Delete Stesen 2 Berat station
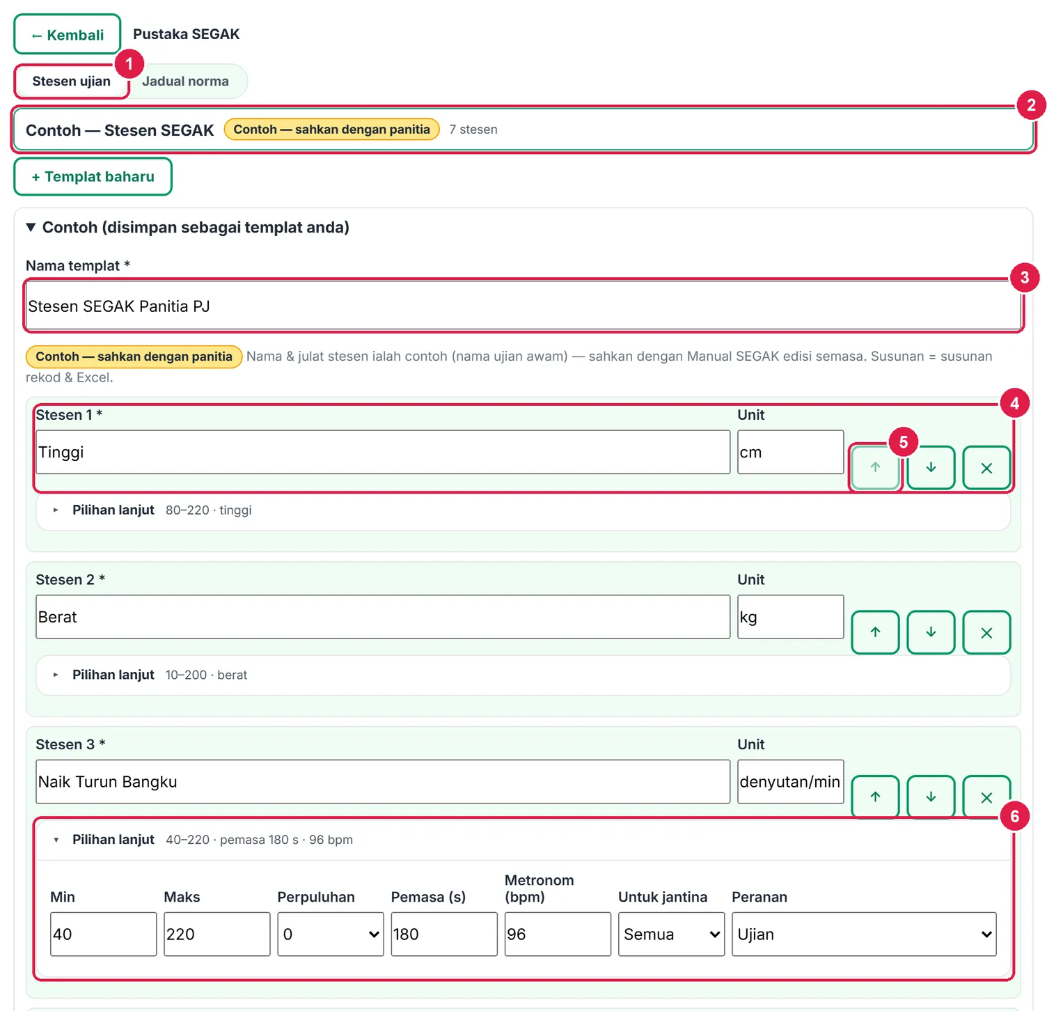1047x1011 pixels. [x=986, y=632]
